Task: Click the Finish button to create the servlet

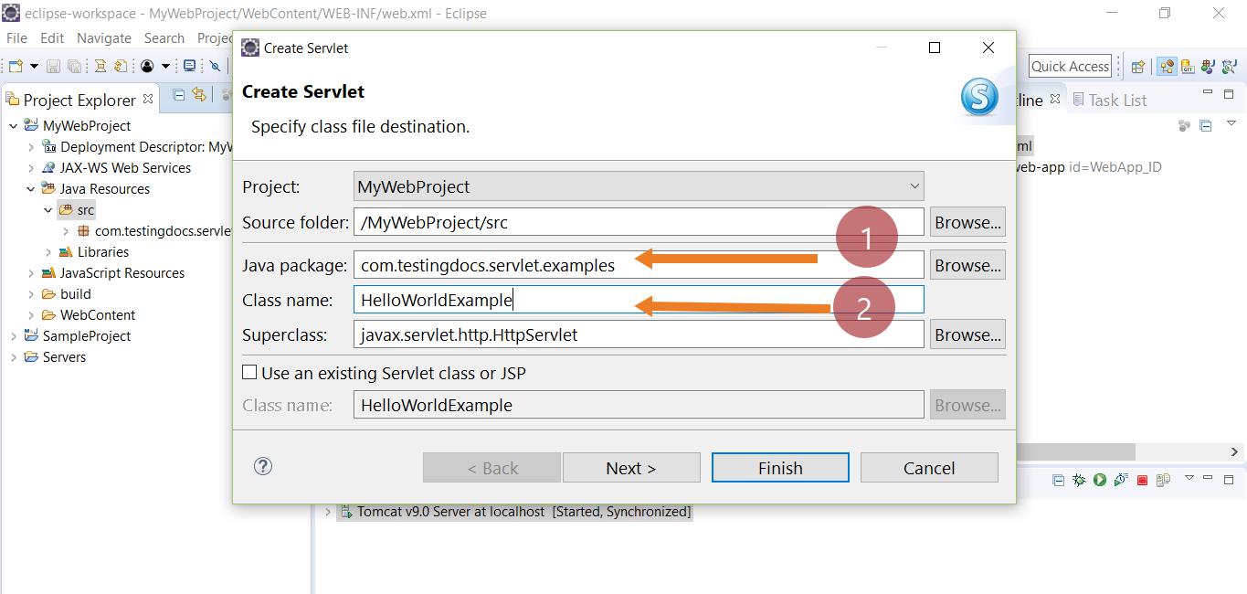Action: [779, 467]
